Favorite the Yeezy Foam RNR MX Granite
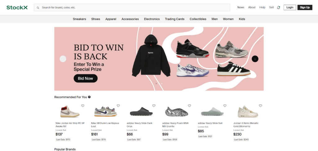The height and width of the screenshot is (151, 318). click(189, 106)
